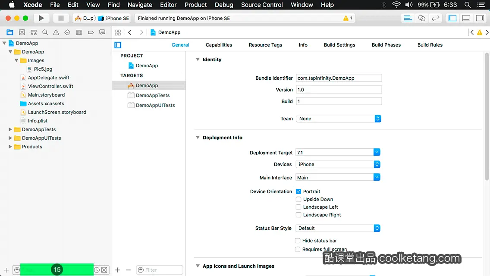The image size is (490, 276).
Task: Open the Source Control menu
Action: tap(262, 5)
